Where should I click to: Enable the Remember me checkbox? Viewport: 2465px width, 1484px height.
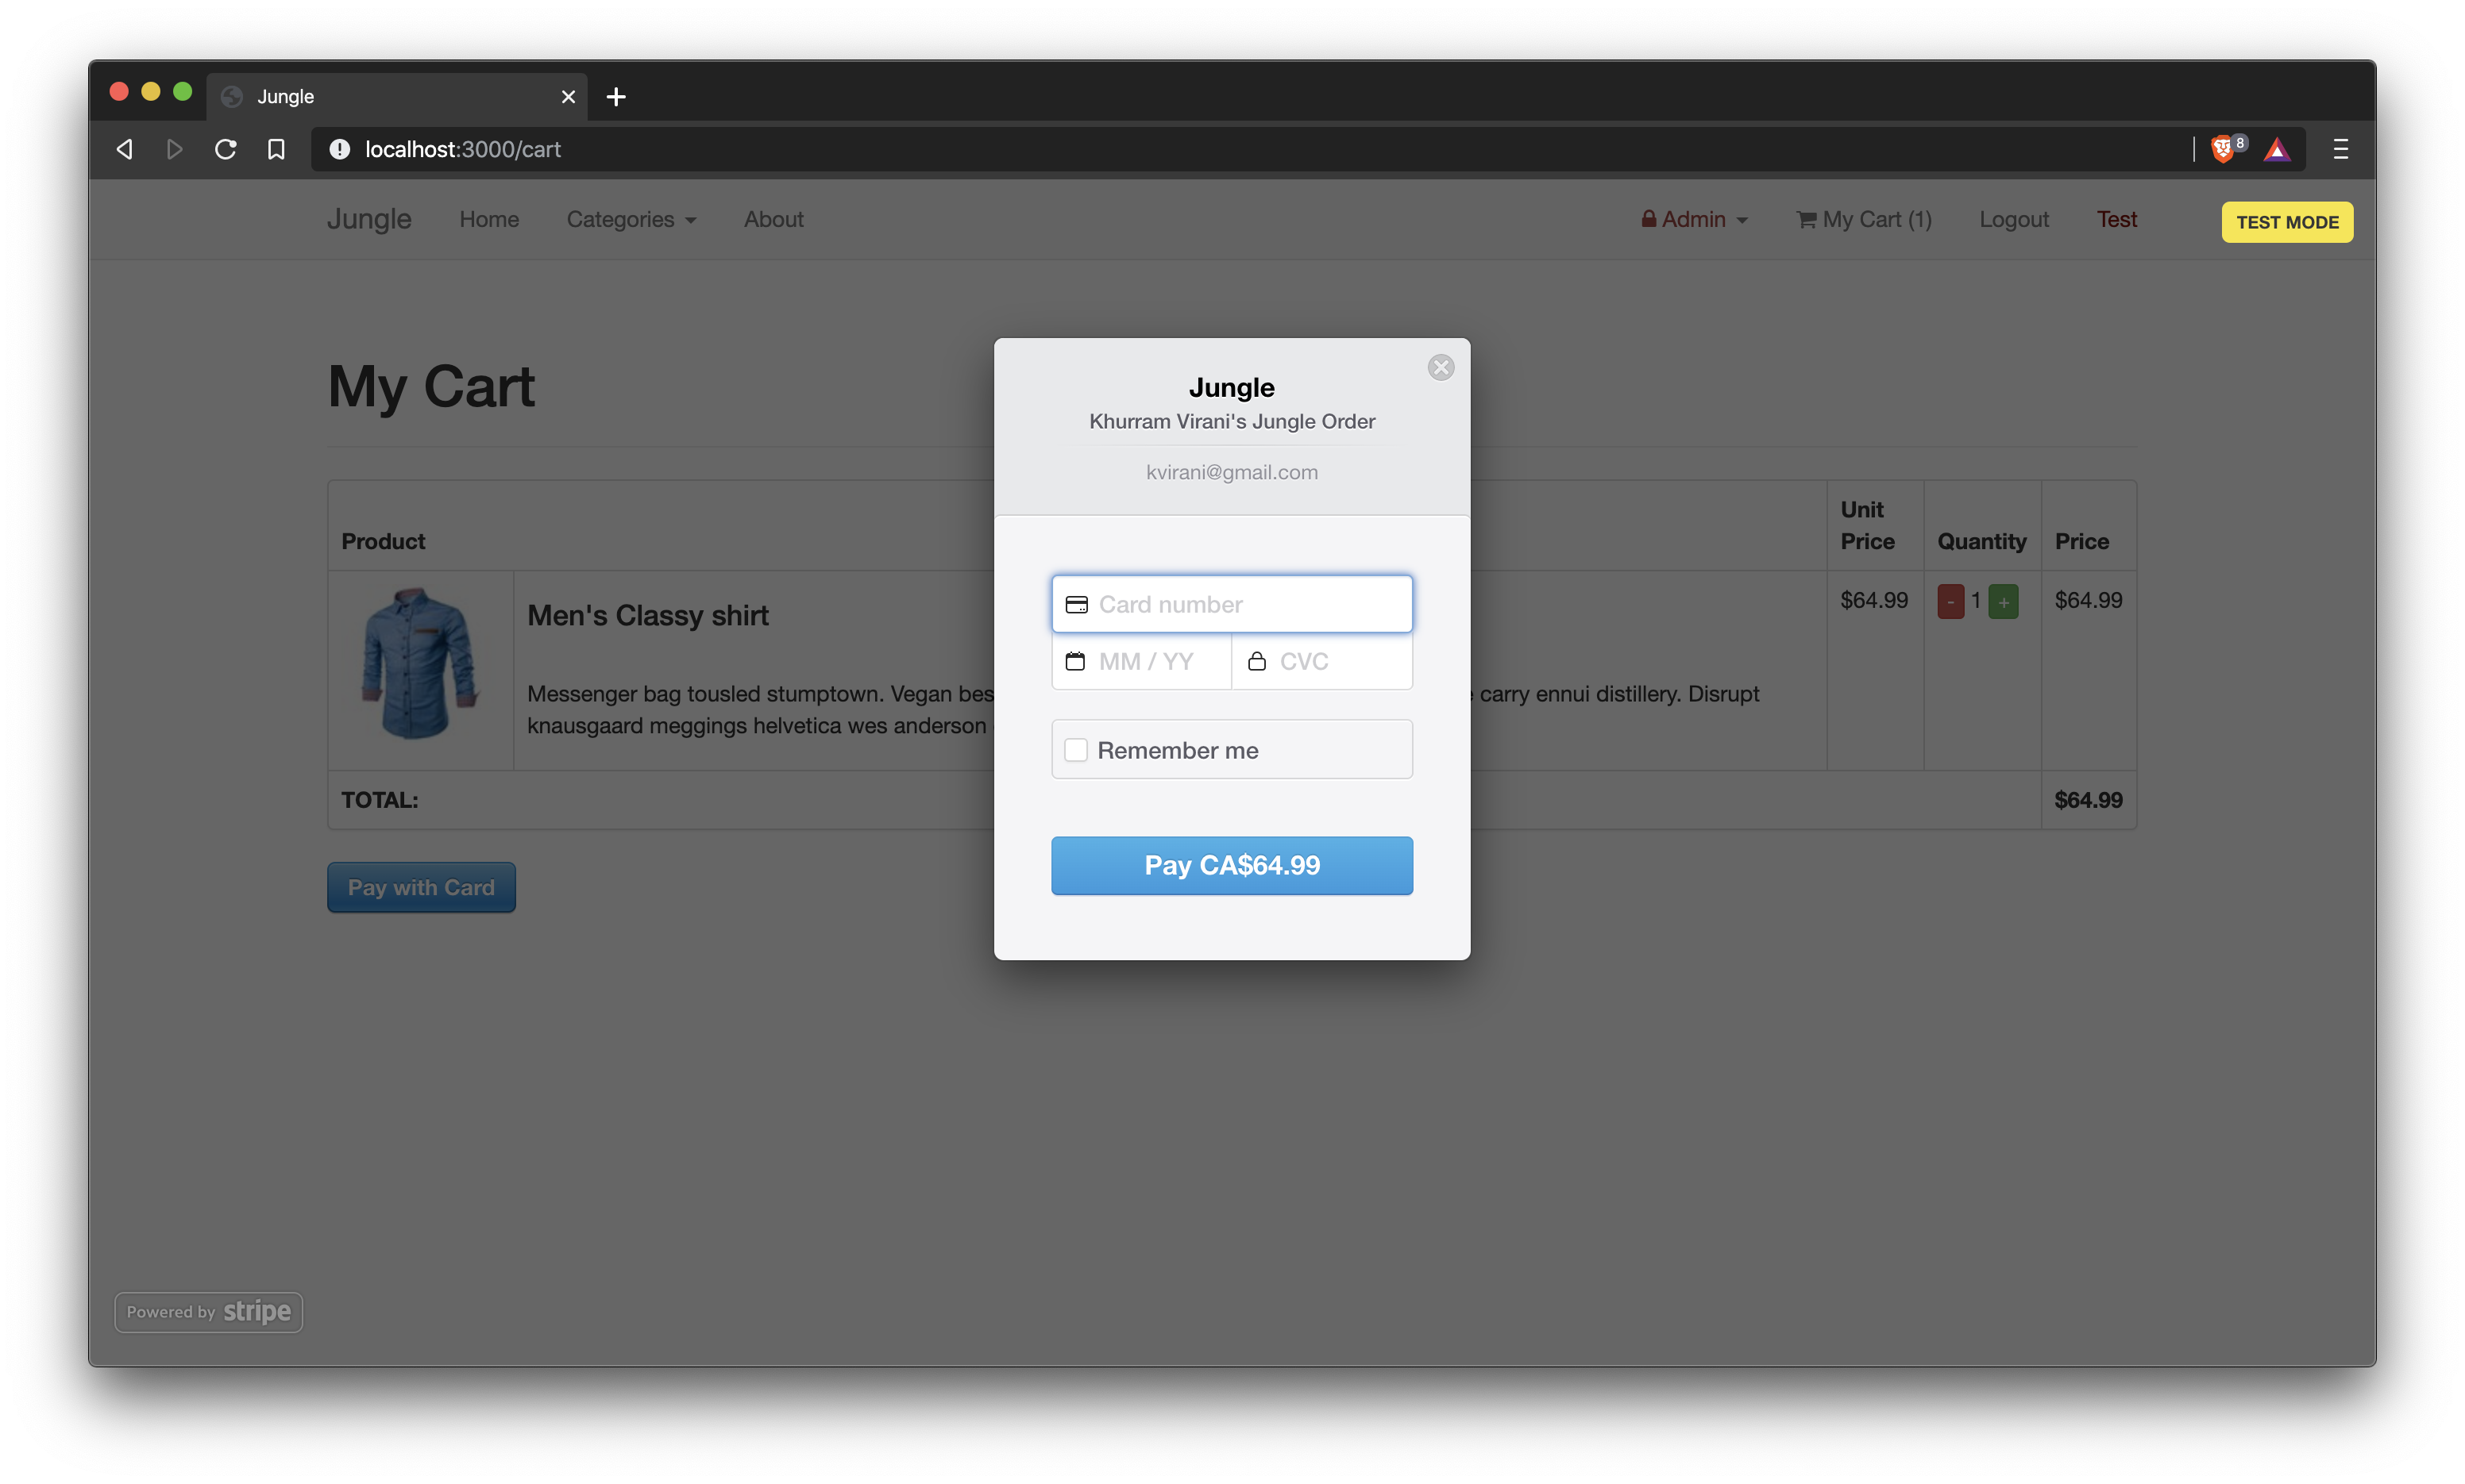point(1075,750)
